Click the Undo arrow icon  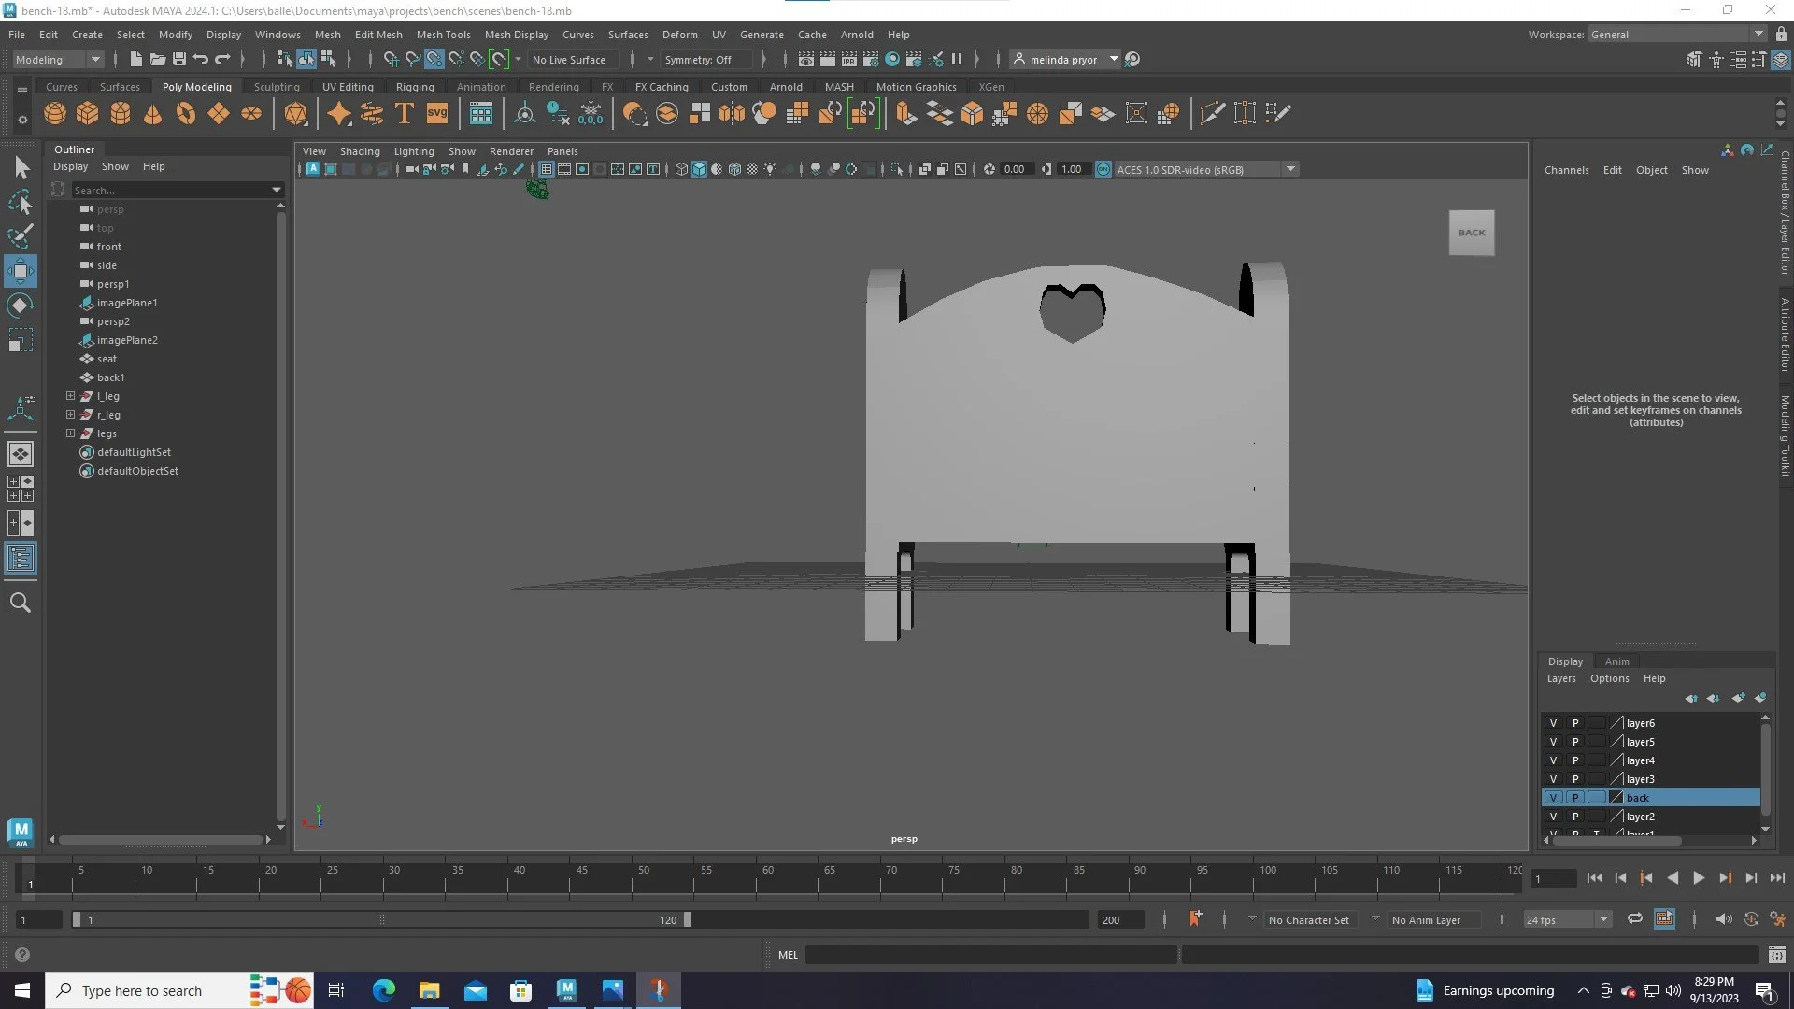tap(201, 59)
